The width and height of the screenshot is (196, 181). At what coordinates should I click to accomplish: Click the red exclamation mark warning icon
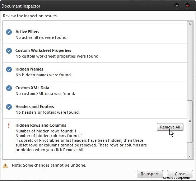tap(9, 126)
